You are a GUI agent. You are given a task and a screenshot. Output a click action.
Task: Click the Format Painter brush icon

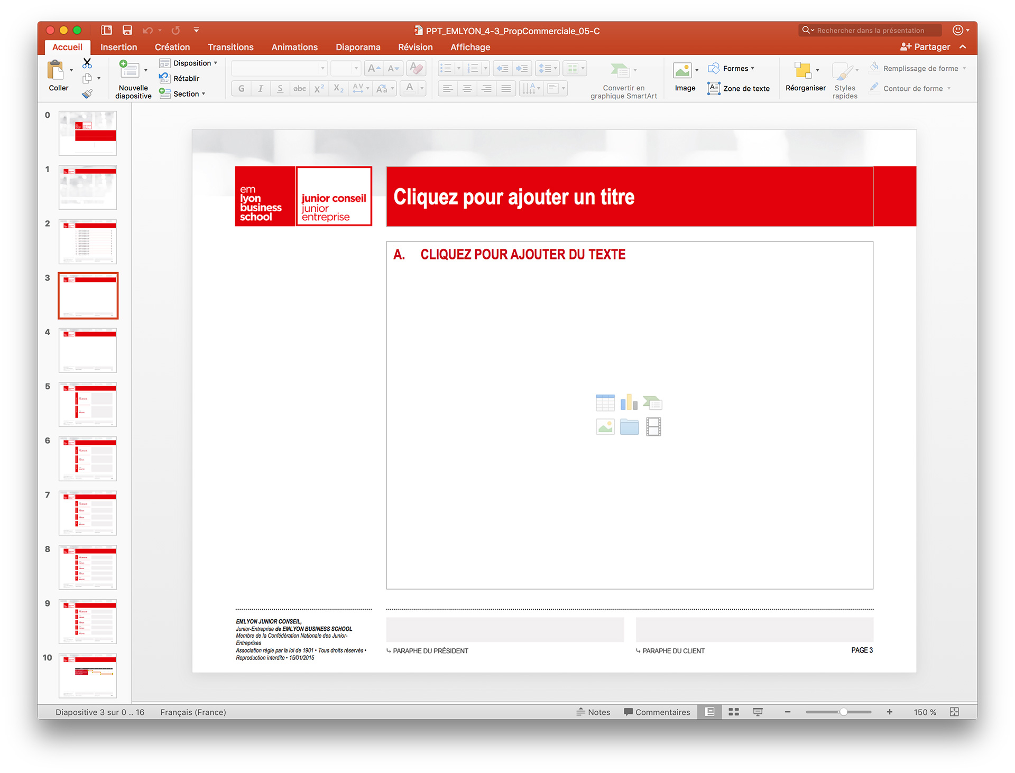coord(87,94)
